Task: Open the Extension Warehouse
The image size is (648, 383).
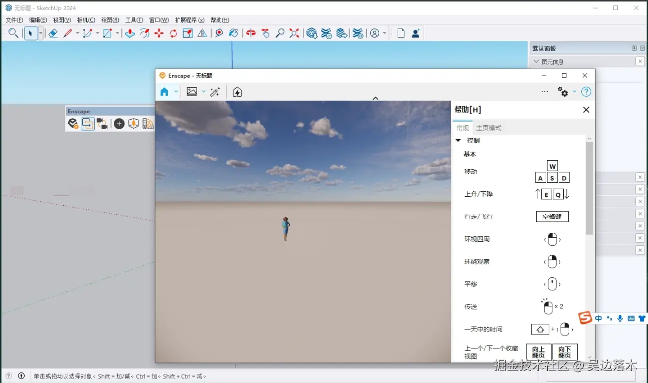Action: coord(326,33)
